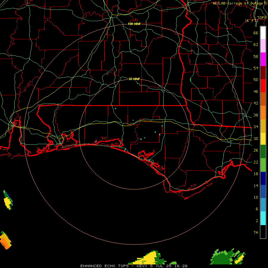
Task: Pick the magenta band in the color scale
Action: coord(263,59)
